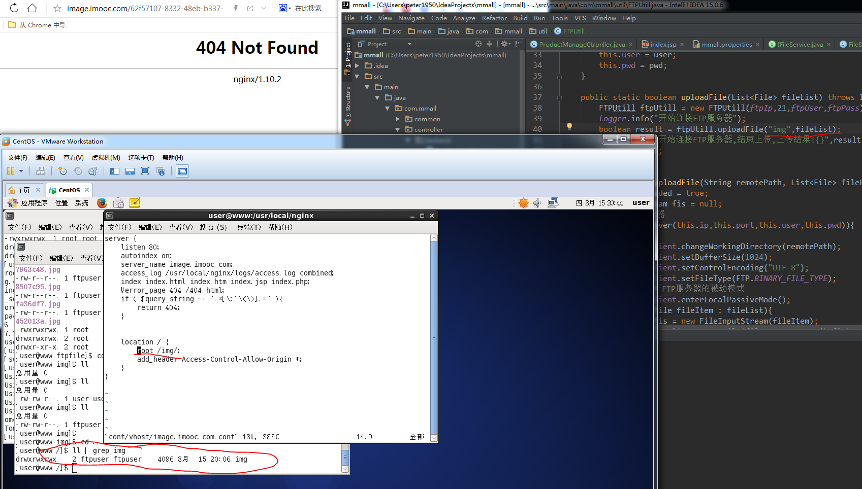Image resolution: width=862 pixels, height=489 pixels.
Task: Switch to mmall.properties editor tab
Action: 726,45
